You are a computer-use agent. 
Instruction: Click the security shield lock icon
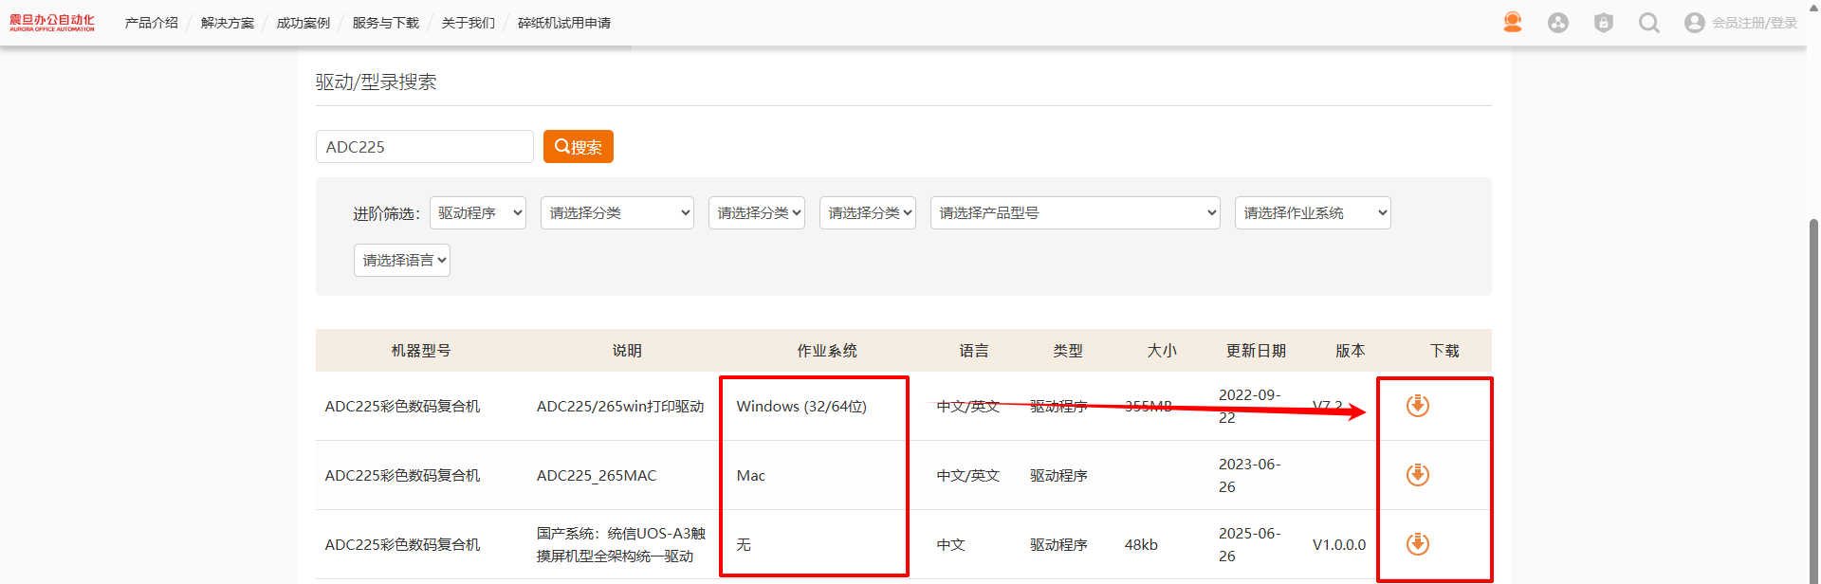[1604, 23]
